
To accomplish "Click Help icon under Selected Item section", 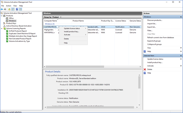I will point(145,73).
